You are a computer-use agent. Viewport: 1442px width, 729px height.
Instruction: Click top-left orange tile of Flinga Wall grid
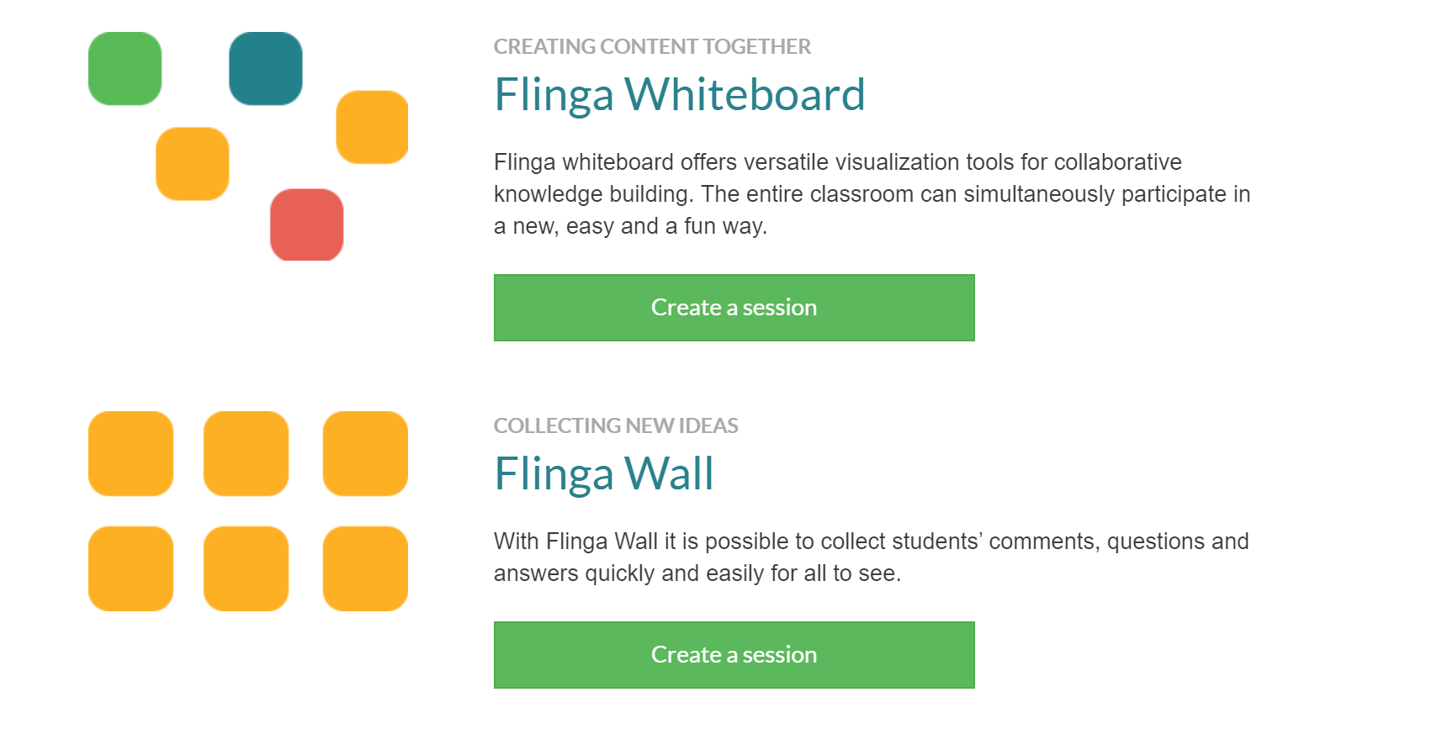click(131, 453)
